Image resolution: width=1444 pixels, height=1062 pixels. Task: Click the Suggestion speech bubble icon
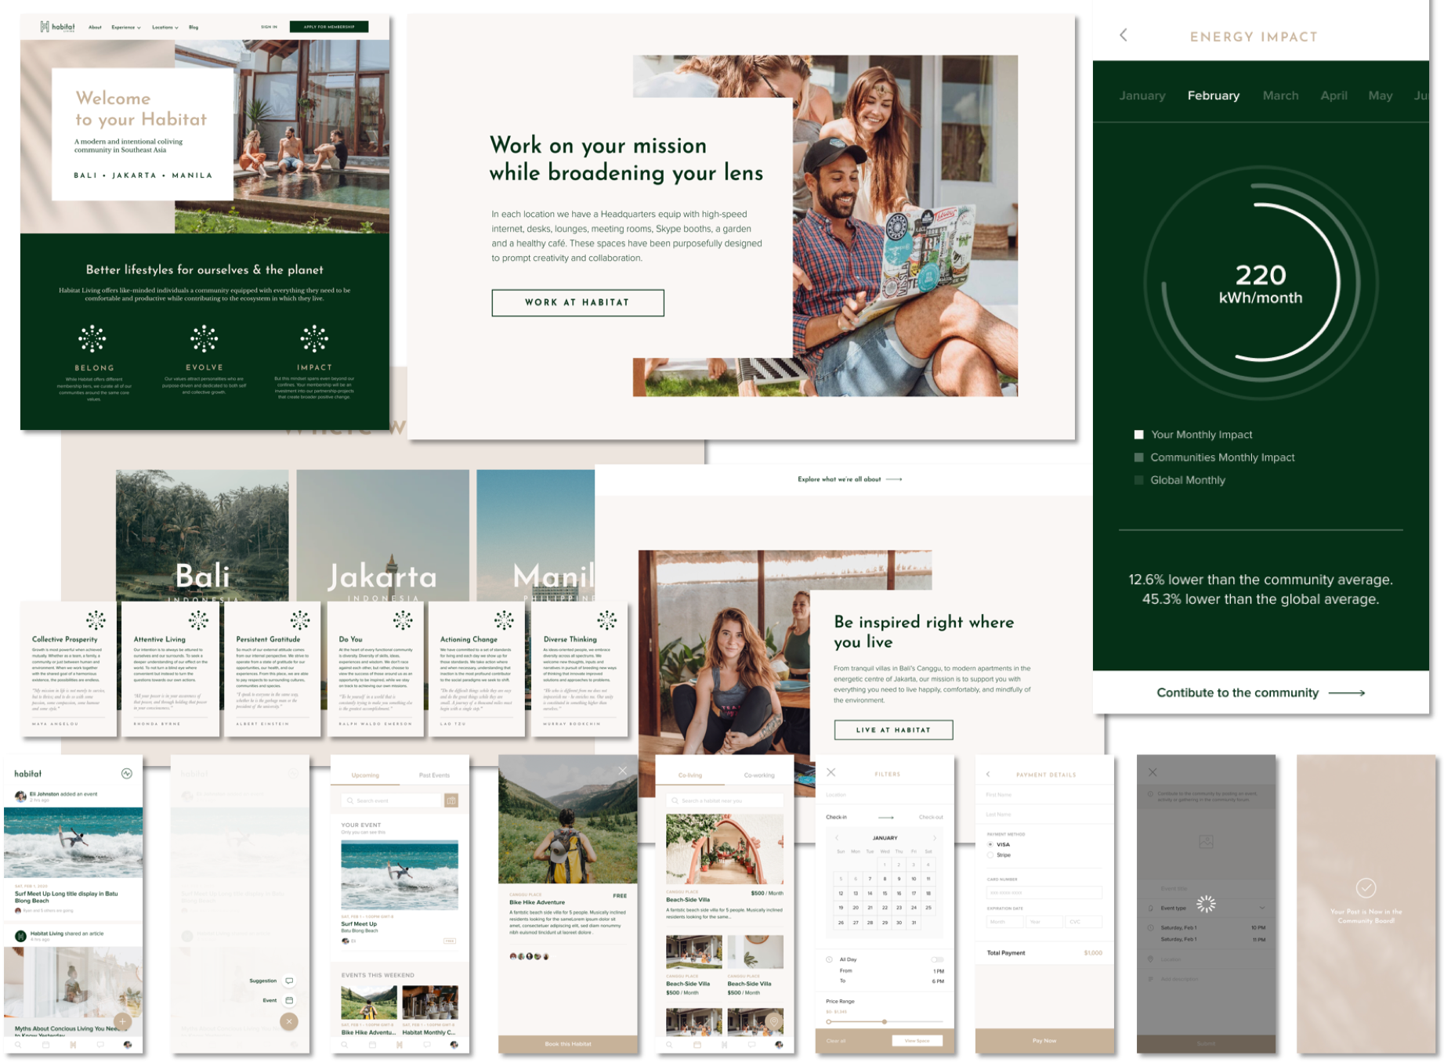click(x=289, y=981)
